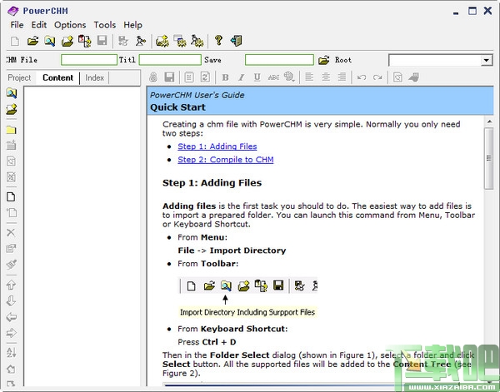This screenshot has height=392, width=500.
Task: Click the editor toolbar floppy disk save icon
Action: (x=169, y=77)
